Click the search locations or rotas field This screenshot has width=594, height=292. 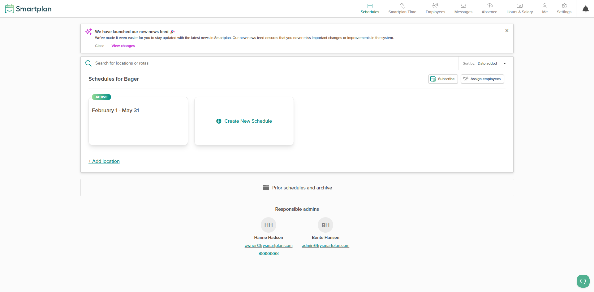click(x=217, y=63)
